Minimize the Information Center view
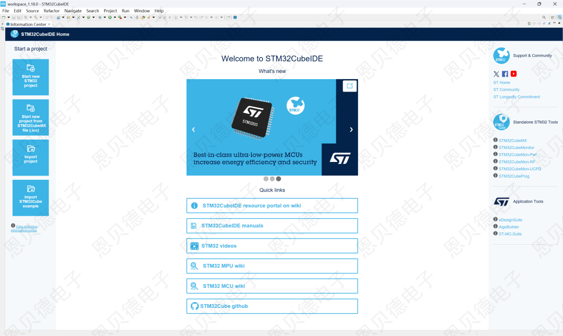Image resolution: width=563 pixels, height=336 pixels. click(554, 22)
